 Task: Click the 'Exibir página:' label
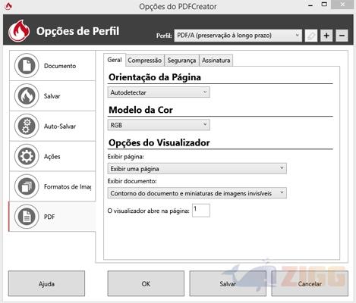point(126,157)
